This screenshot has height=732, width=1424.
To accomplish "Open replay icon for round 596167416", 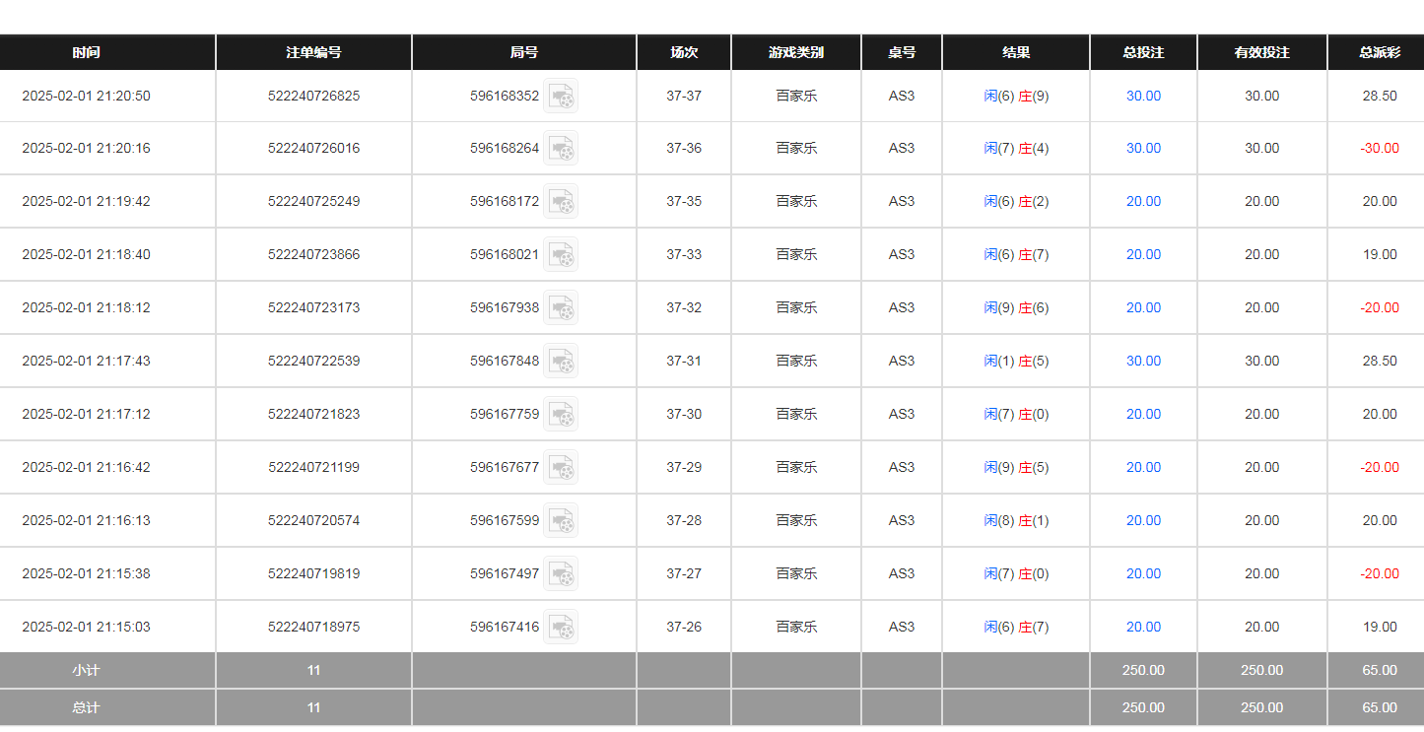I will [x=561, y=627].
